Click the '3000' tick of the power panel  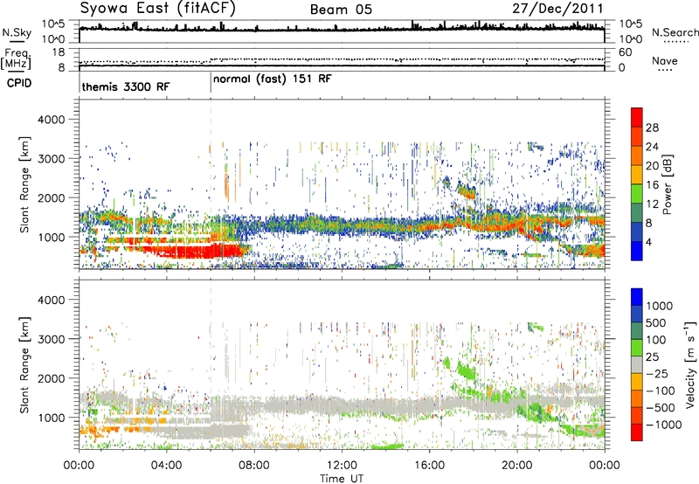coord(52,159)
